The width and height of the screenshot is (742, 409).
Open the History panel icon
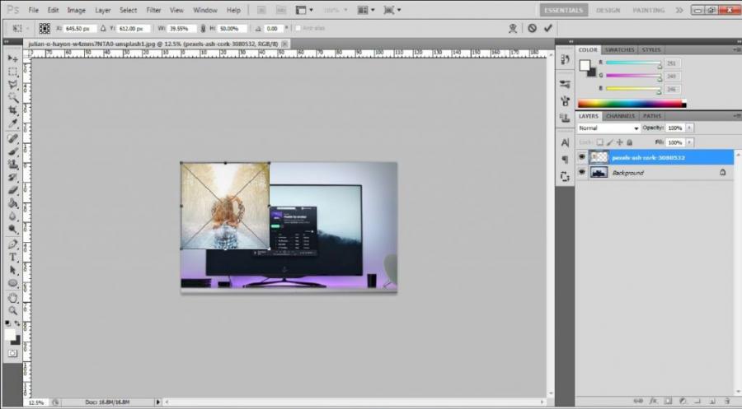565,59
